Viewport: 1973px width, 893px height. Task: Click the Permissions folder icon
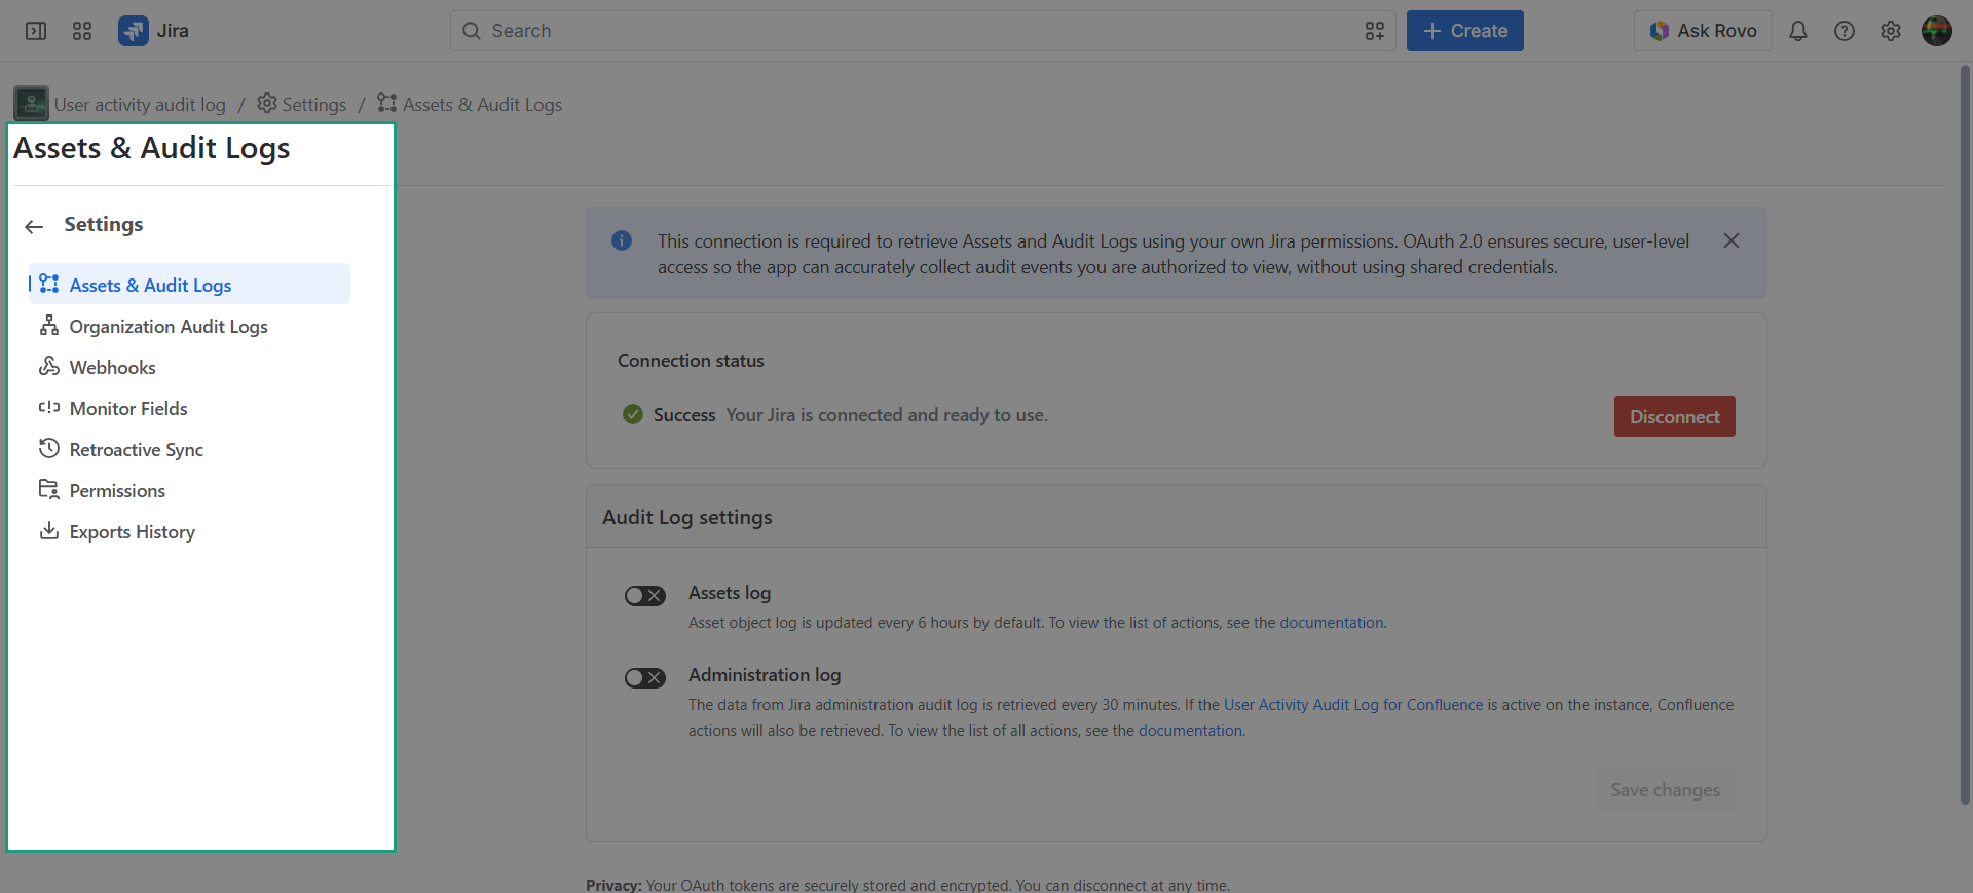click(x=49, y=489)
